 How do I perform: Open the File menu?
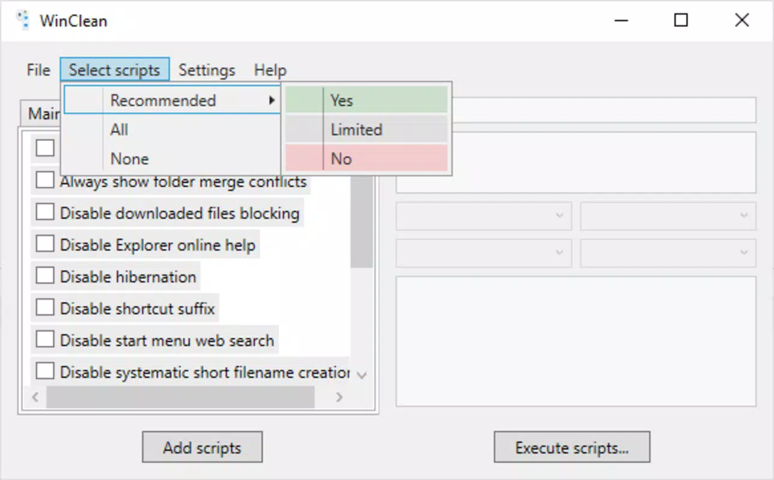[38, 70]
